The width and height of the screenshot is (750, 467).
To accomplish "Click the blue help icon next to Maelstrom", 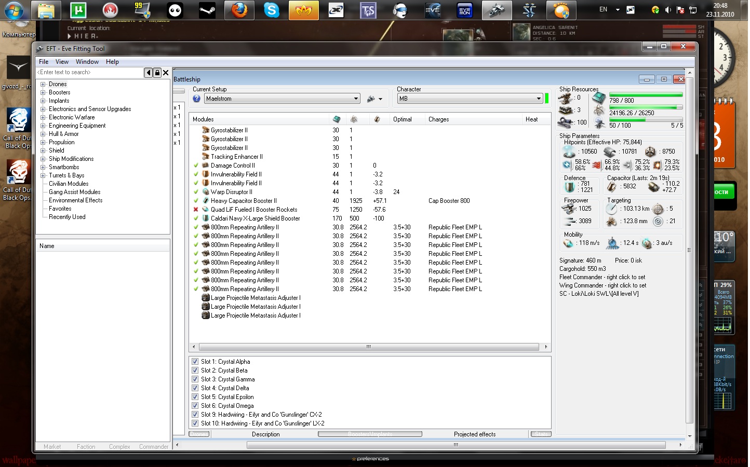I will pyautogui.click(x=197, y=99).
